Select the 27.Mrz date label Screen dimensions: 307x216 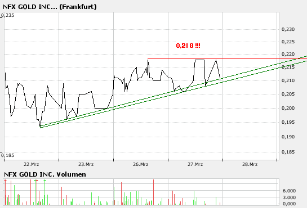click(x=195, y=164)
